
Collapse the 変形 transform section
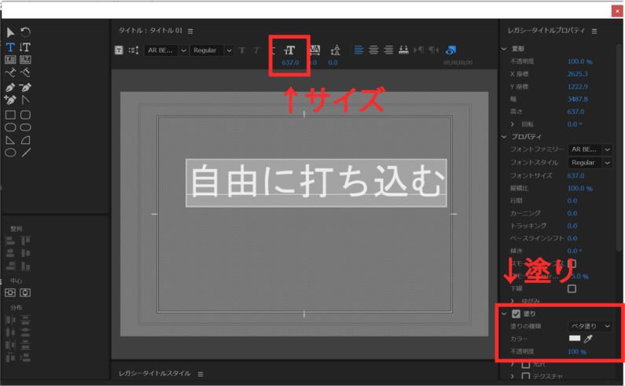point(505,49)
